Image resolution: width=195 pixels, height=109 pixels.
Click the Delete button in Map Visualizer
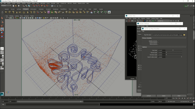[164, 96]
